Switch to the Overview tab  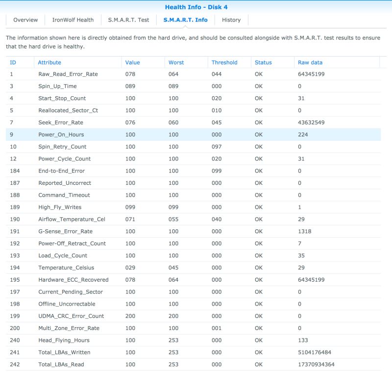coord(25,20)
